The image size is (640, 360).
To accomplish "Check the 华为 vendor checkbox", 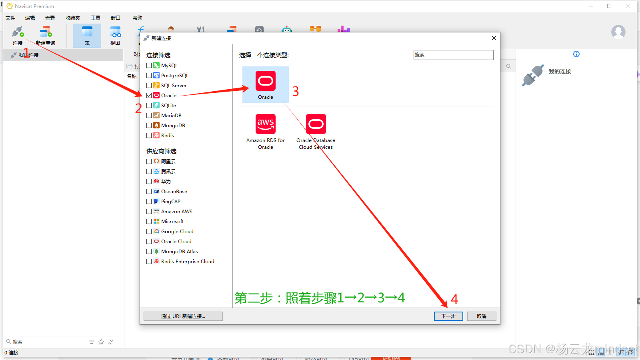I will tap(149, 181).
